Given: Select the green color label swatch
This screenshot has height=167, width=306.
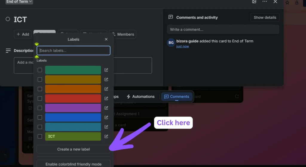Looking at the screenshot, I should point(73,70).
